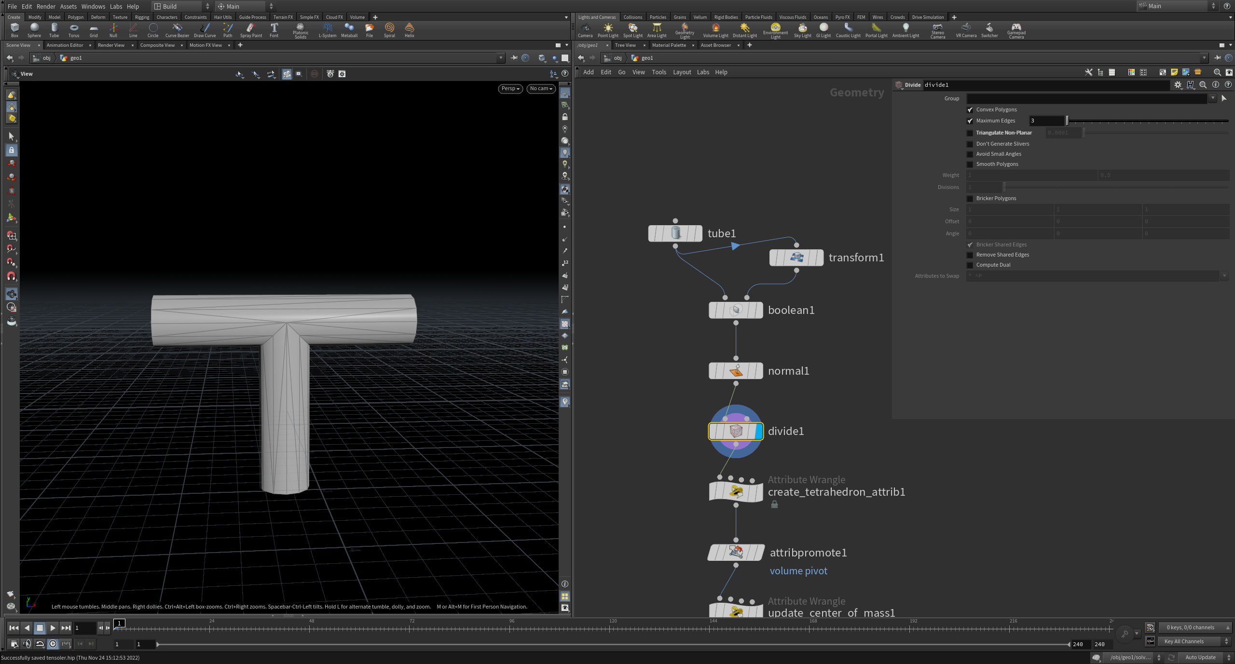
Task: Tick the Compute Dual checkbox
Action: click(x=970, y=265)
